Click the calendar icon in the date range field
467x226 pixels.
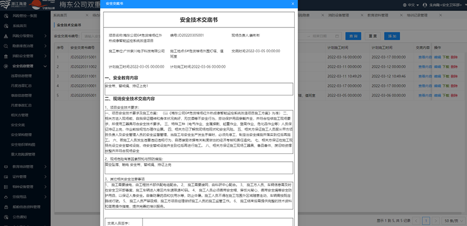point(337,36)
